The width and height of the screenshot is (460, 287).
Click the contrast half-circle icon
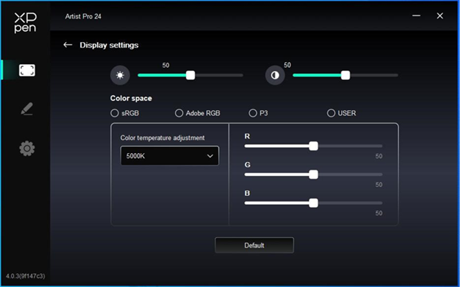coord(275,75)
